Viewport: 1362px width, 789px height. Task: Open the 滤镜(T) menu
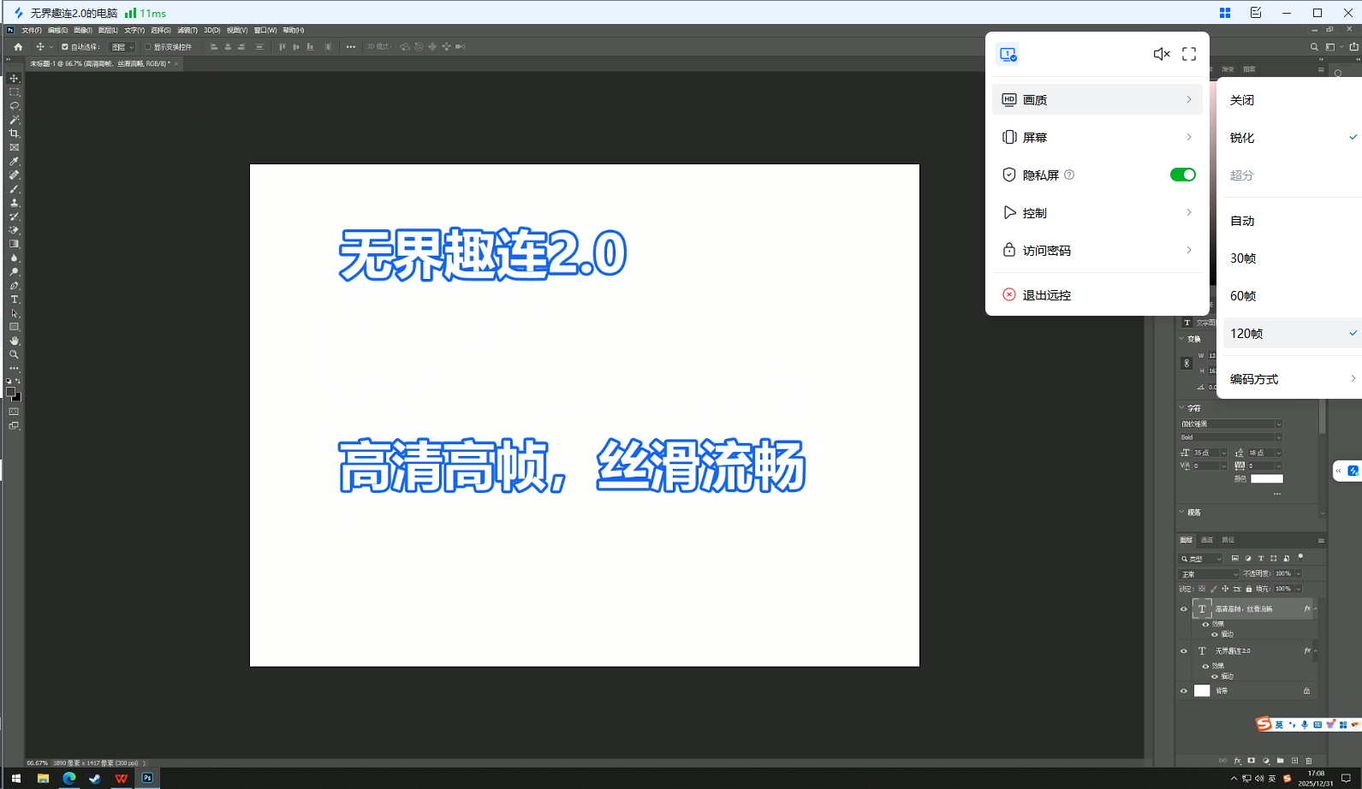point(187,30)
